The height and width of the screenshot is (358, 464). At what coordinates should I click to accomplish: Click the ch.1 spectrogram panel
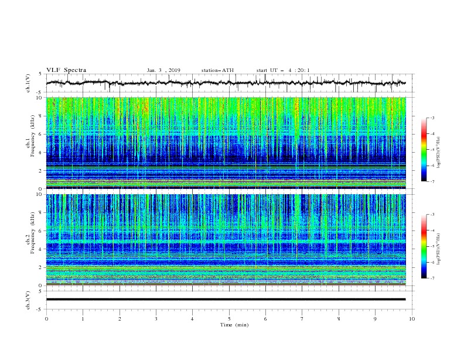click(226, 143)
